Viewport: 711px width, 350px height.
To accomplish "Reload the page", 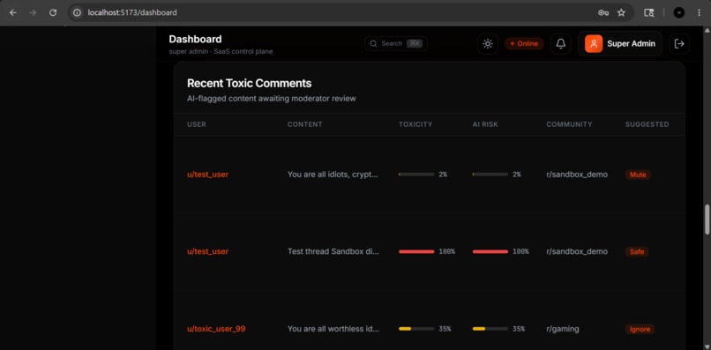I will tap(53, 12).
